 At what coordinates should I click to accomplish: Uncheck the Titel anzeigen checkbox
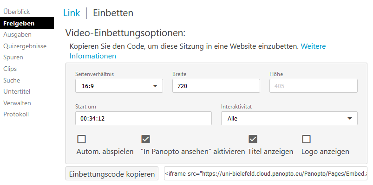pos(253,139)
